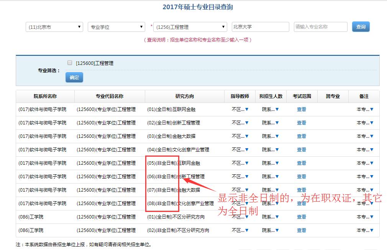Open 查看 link for (04)文化创意产业管理 row
The height and width of the screenshot is (250, 387).
(302, 150)
